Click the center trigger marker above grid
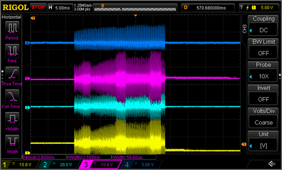 pyautogui.click(x=135, y=15)
